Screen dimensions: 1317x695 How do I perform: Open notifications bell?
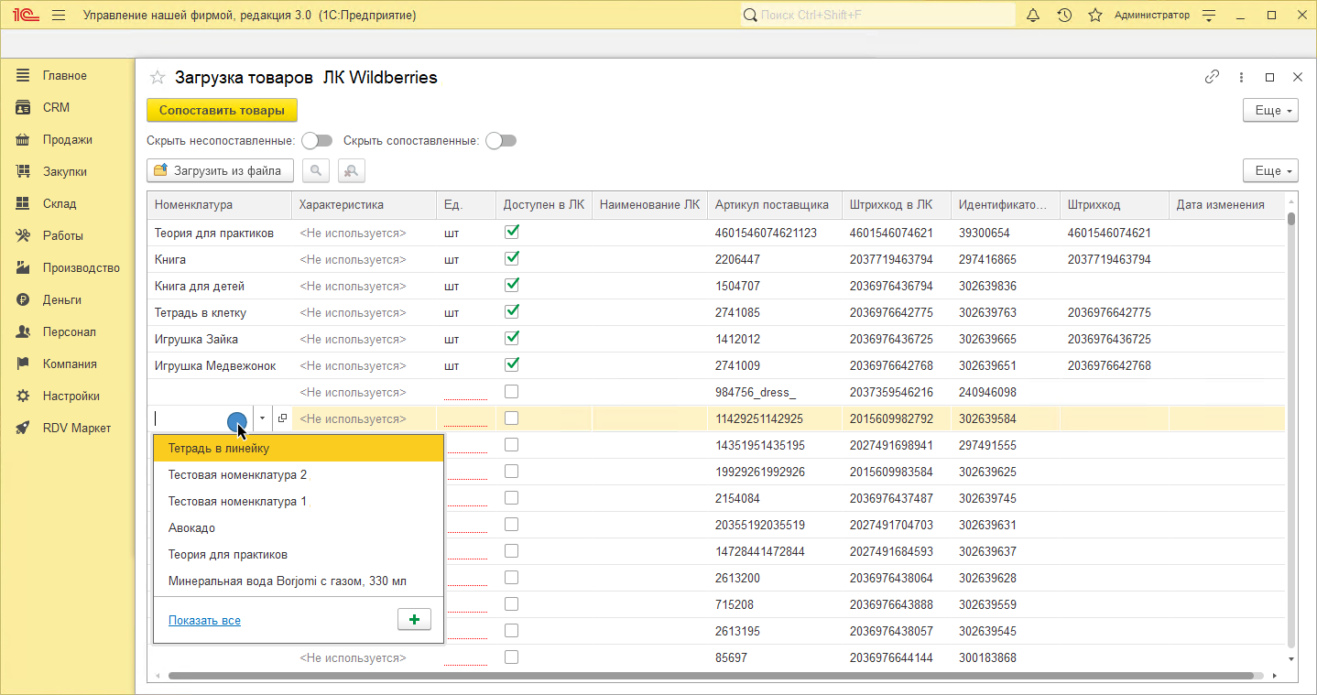tap(1033, 16)
